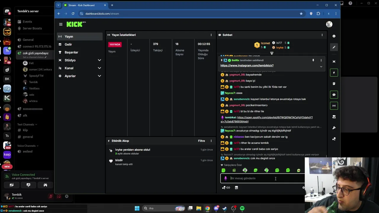This screenshot has height=213, width=379.
Task: Click the purple microphone icon in chat input
Action: tap(226, 178)
